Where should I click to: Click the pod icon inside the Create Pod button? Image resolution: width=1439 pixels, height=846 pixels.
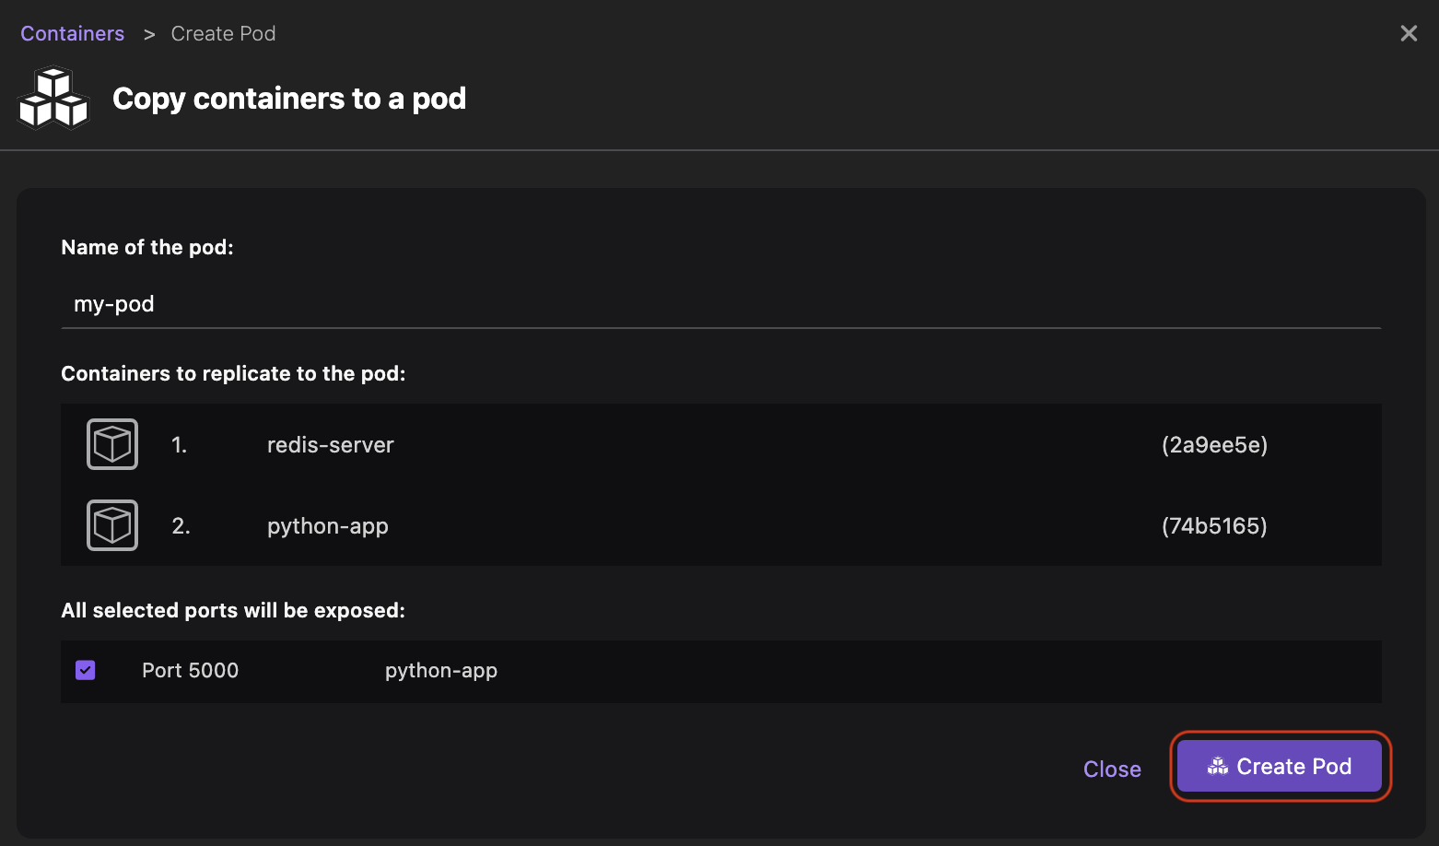click(x=1217, y=766)
